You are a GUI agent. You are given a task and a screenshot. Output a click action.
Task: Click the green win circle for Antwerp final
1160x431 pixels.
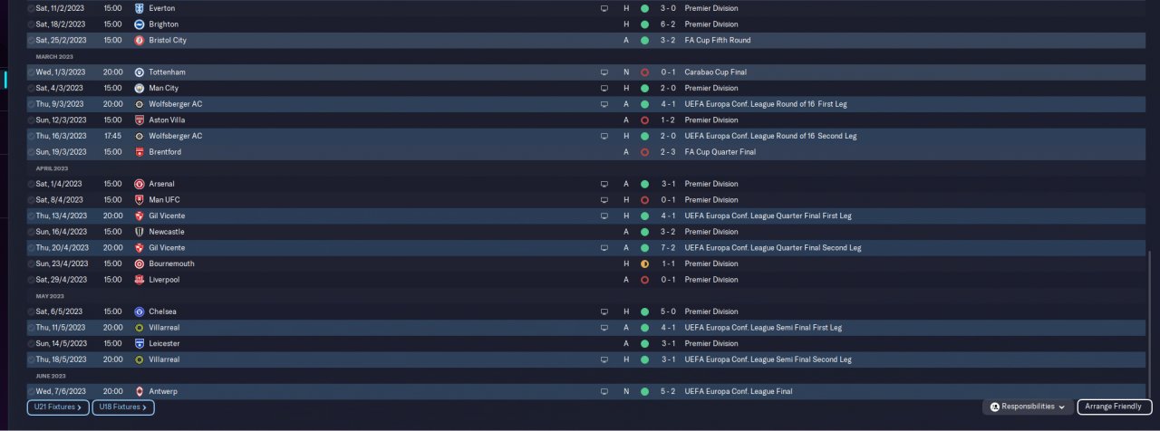point(644,392)
